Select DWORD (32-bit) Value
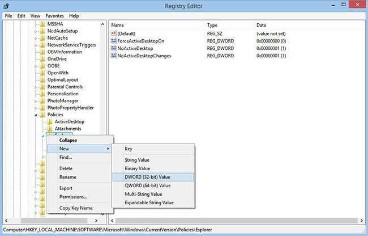 (153, 177)
